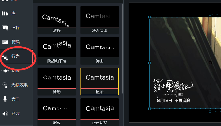Select the highlighted 显示 reveal behavior
Screen dimensions: 221x126
100,81
